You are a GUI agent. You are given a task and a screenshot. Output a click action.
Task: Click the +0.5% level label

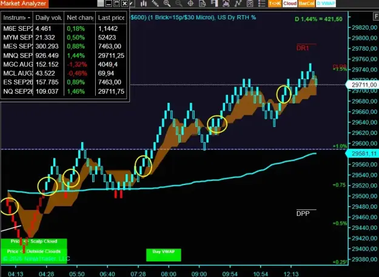tap(340, 223)
